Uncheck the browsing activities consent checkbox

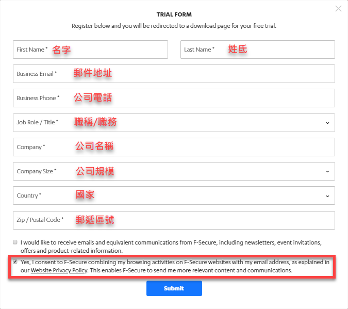15,262
